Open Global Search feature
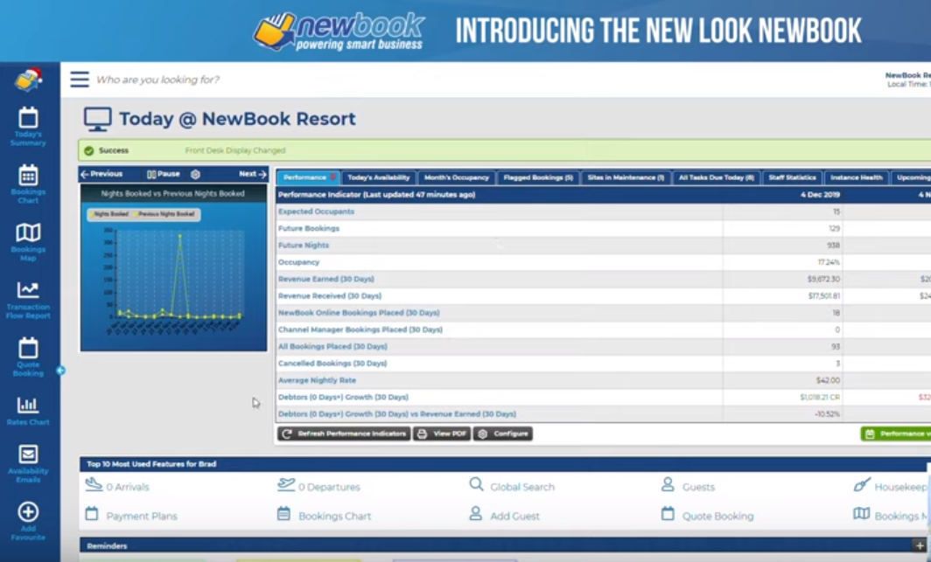This screenshot has height=562, width=931. (512, 486)
